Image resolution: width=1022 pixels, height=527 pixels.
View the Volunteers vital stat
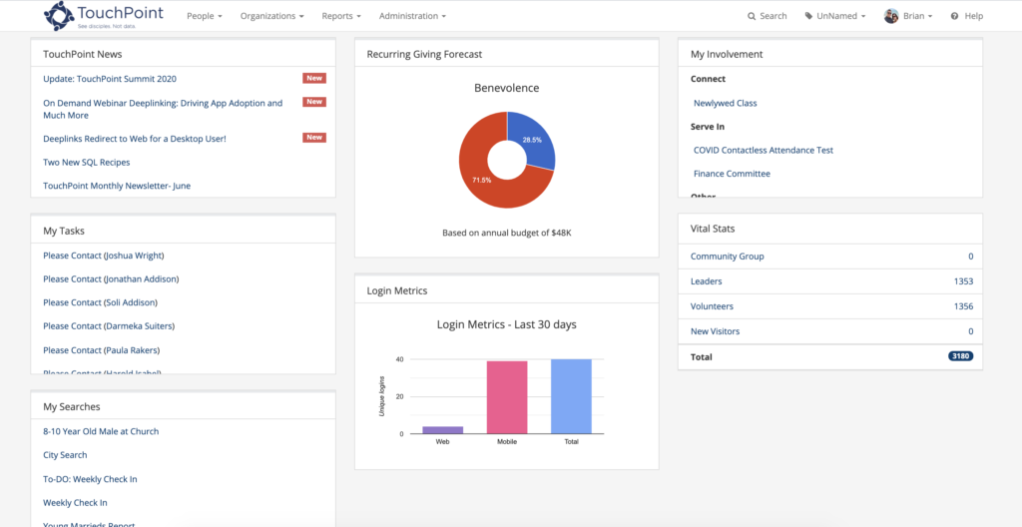tap(713, 306)
